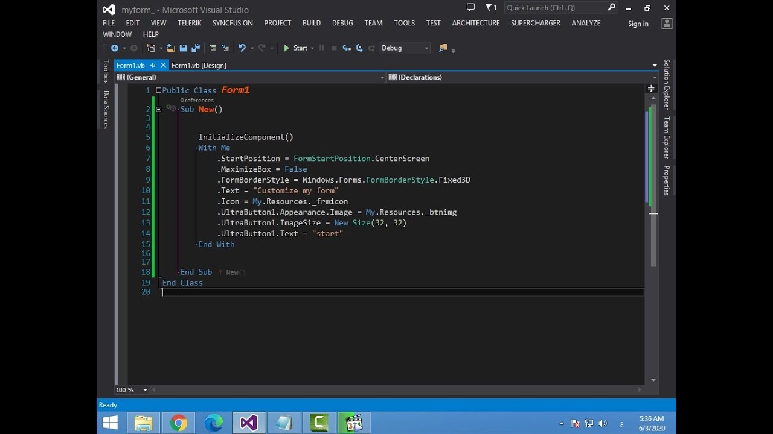Uncomment selected lines icon
Viewport: 773px width, 434px height.
[225, 48]
